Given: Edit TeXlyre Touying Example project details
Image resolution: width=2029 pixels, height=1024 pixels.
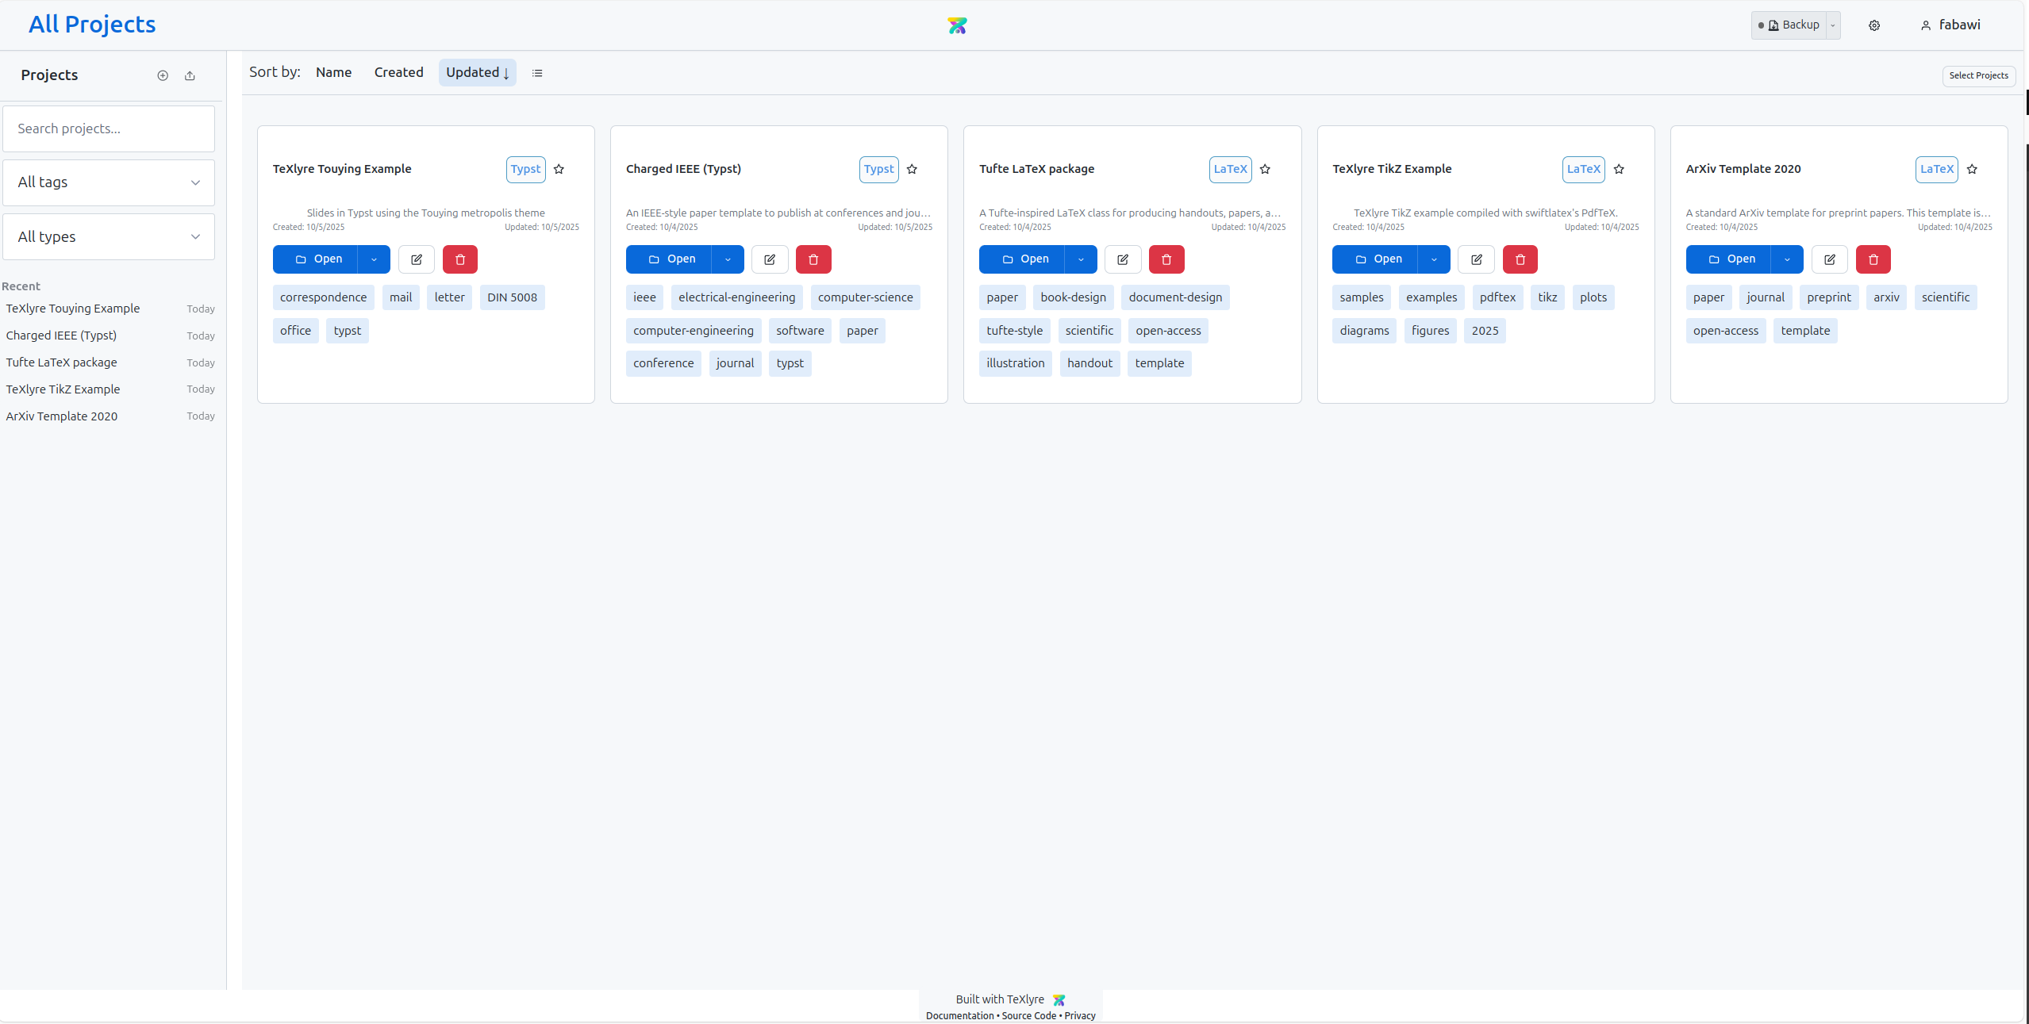Looking at the screenshot, I should click(x=416, y=259).
